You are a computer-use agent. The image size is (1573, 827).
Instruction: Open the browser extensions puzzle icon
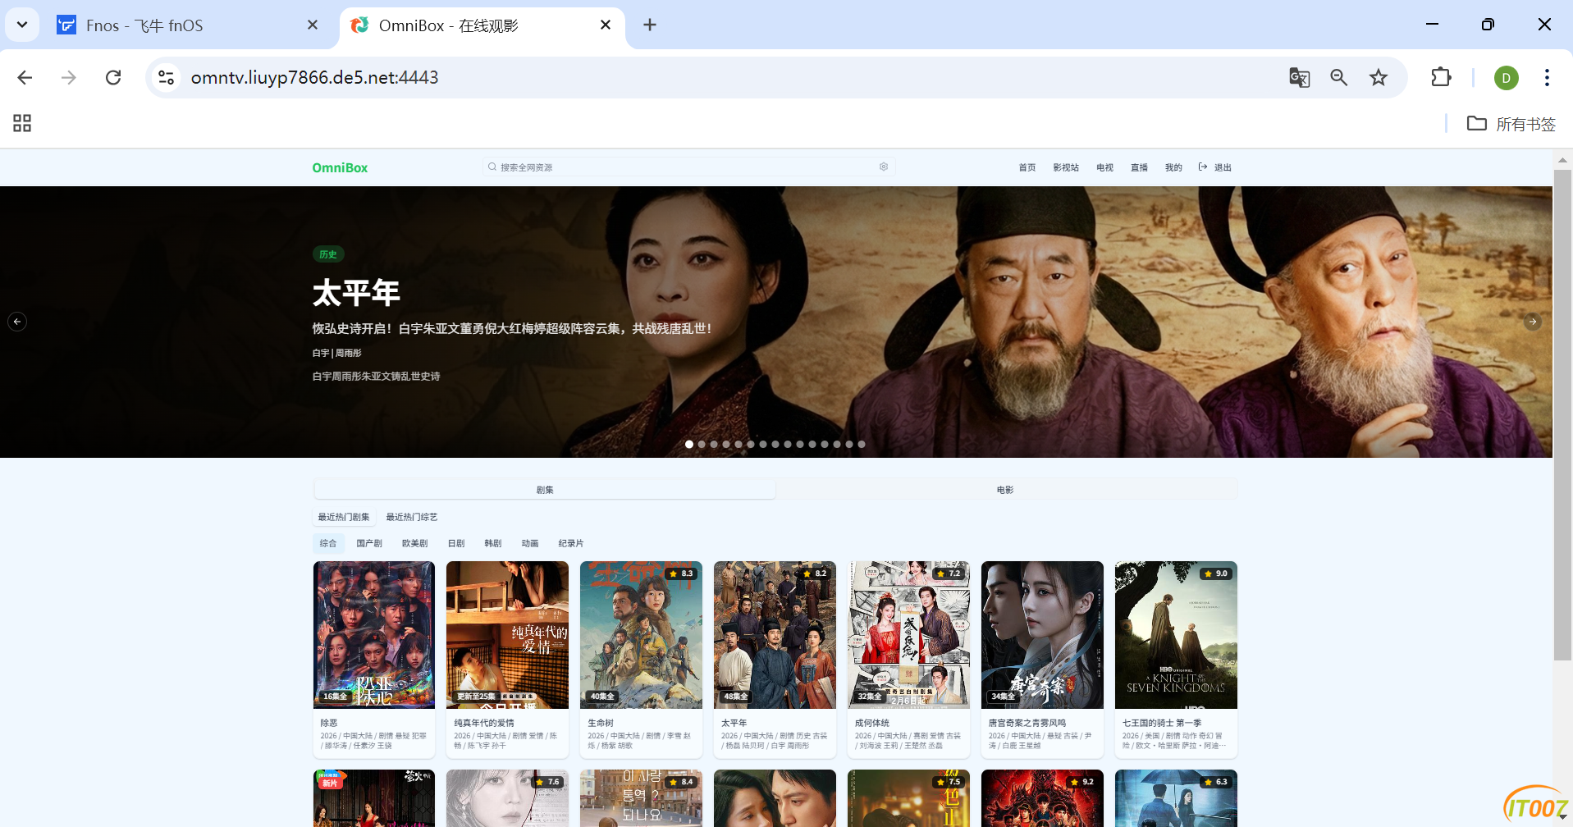(x=1441, y=77)
